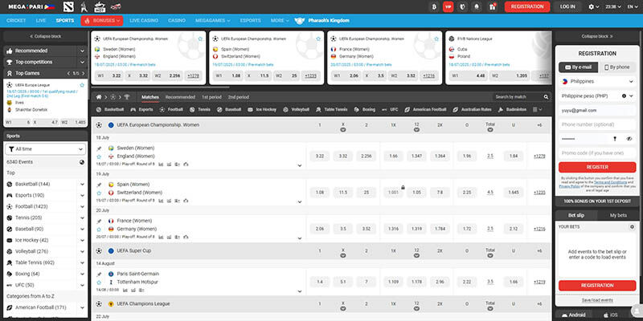
Task: Filter by American Football in sports strip
Action: tap(425, 110)
